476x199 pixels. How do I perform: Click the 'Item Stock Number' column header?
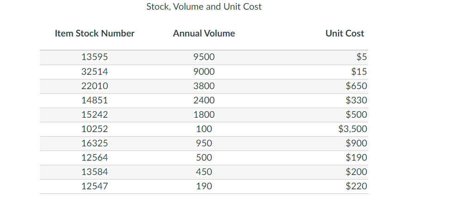click(94, 33)
